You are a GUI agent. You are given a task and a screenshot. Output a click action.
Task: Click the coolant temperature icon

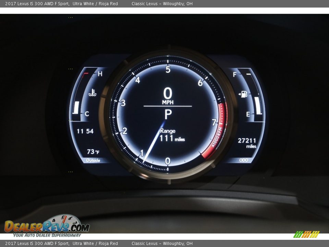tap(93, 92)
